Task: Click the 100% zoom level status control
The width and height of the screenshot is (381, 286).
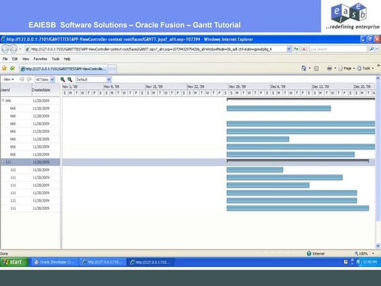Action: (361, 253)
